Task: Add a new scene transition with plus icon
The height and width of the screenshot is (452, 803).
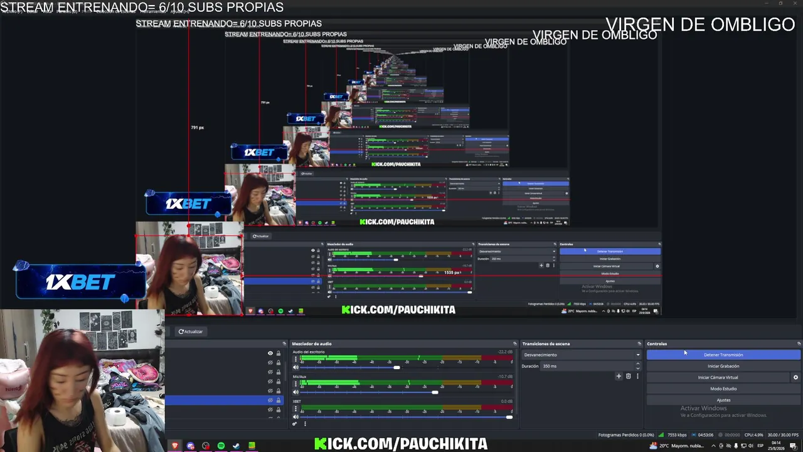Action: [x=619, y=376]
